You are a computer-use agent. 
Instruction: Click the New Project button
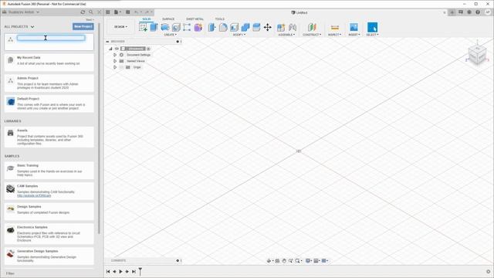click(x=83, y=26)
